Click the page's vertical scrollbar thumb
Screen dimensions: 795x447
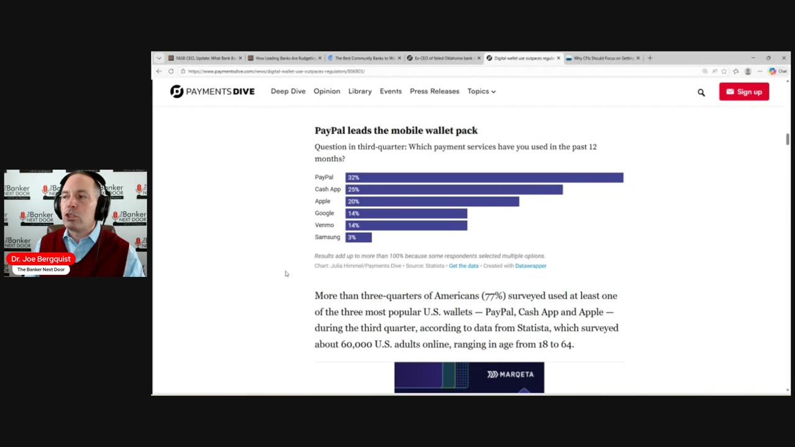(788, 139)
